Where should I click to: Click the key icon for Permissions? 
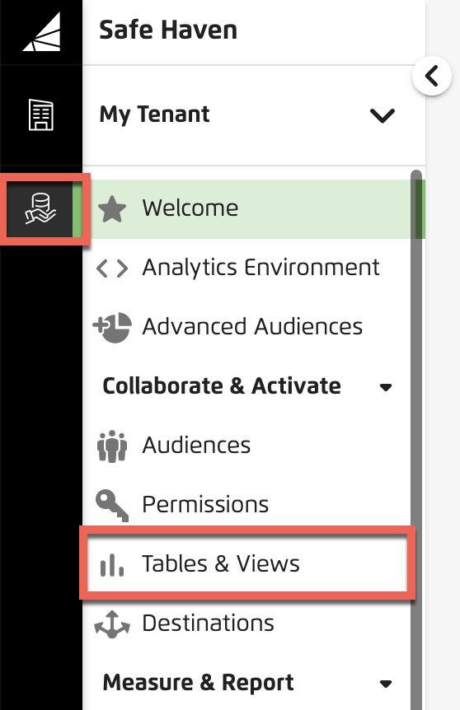112,506
